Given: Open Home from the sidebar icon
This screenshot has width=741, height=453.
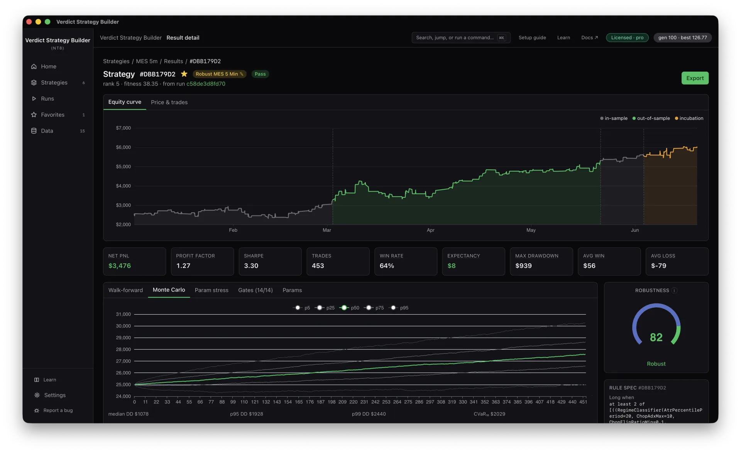Looking at the screenshot, I should (x=34, y=66).
